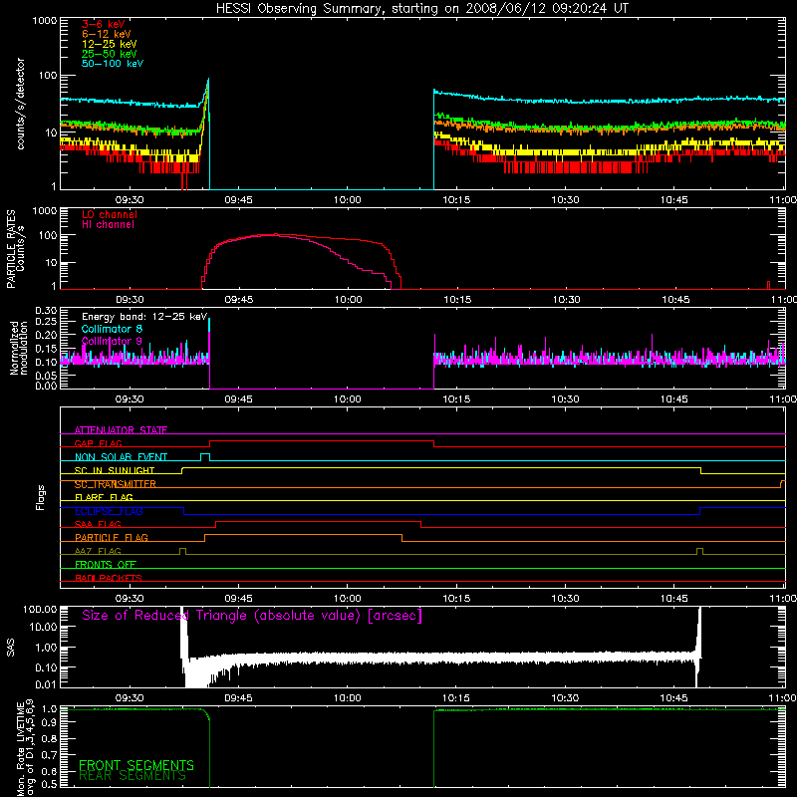Screen dimensions: 797x797
Task: Click the NON_SOLAR_EVENT cyan pulse on the trace
Action: tap(205, 456)
